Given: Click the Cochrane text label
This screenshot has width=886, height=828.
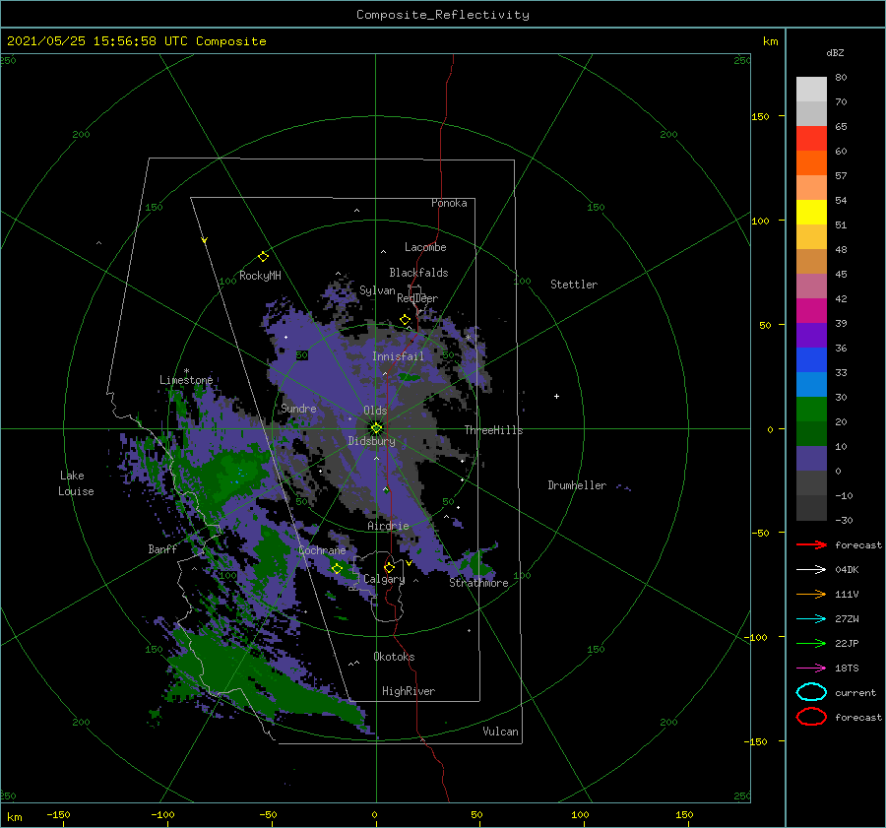Looking at the screenshot, I should pos(322,550).
